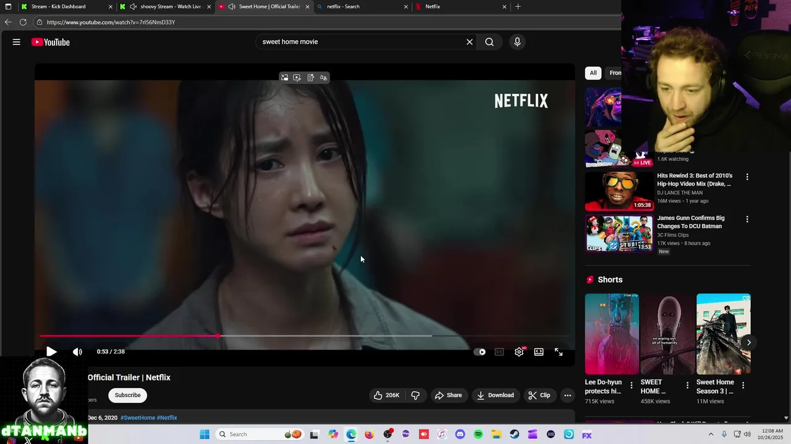Click the search magnifier button
791x444 pixels.
pos(489,42)
